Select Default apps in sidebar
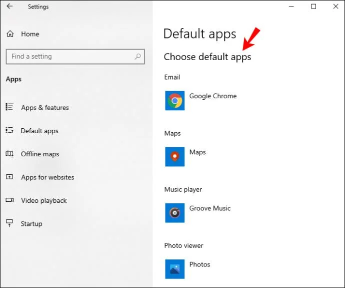This screenshot has width=345, height=288. 39,131
